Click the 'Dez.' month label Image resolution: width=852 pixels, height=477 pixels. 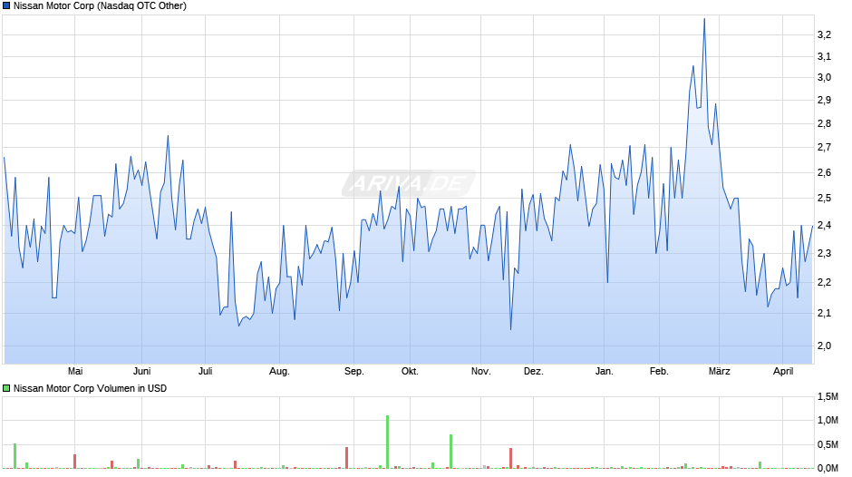[534, 371]
